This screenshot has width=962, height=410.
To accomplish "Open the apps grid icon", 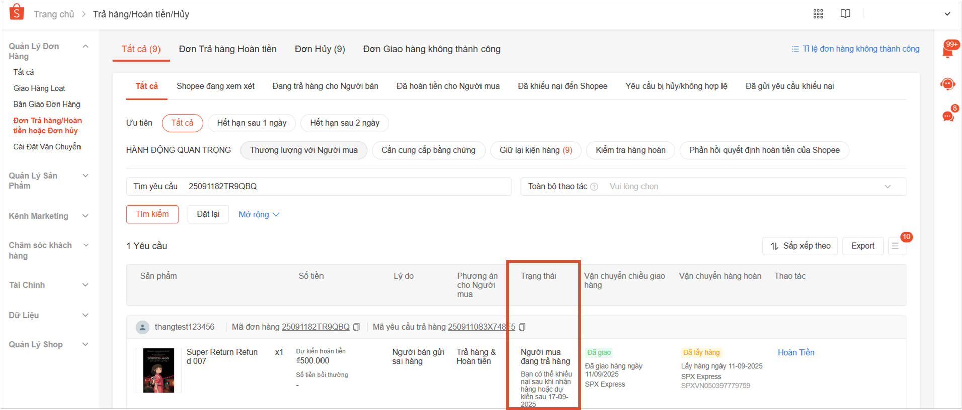I will [x=818, y=14].
